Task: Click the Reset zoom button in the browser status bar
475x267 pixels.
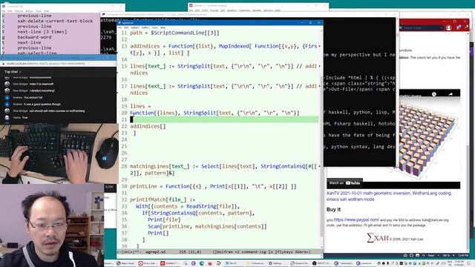Action: click(x=431, y=255)
